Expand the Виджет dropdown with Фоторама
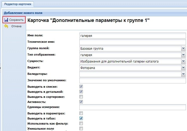The image size is (187, 131). (x=183, y=68)
